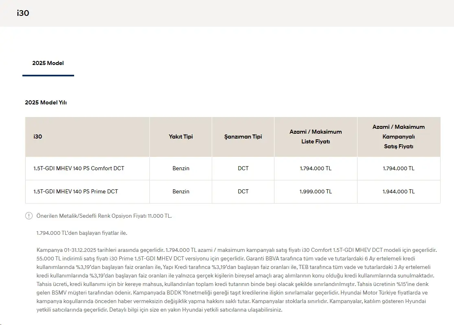
Task: Click DCT transmission cell in Comfort row
Action: [243, 169]
